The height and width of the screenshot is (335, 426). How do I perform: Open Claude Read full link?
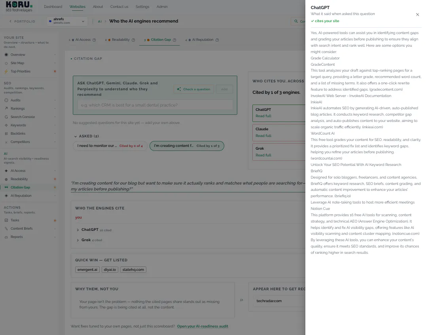(x=263, y=136)
